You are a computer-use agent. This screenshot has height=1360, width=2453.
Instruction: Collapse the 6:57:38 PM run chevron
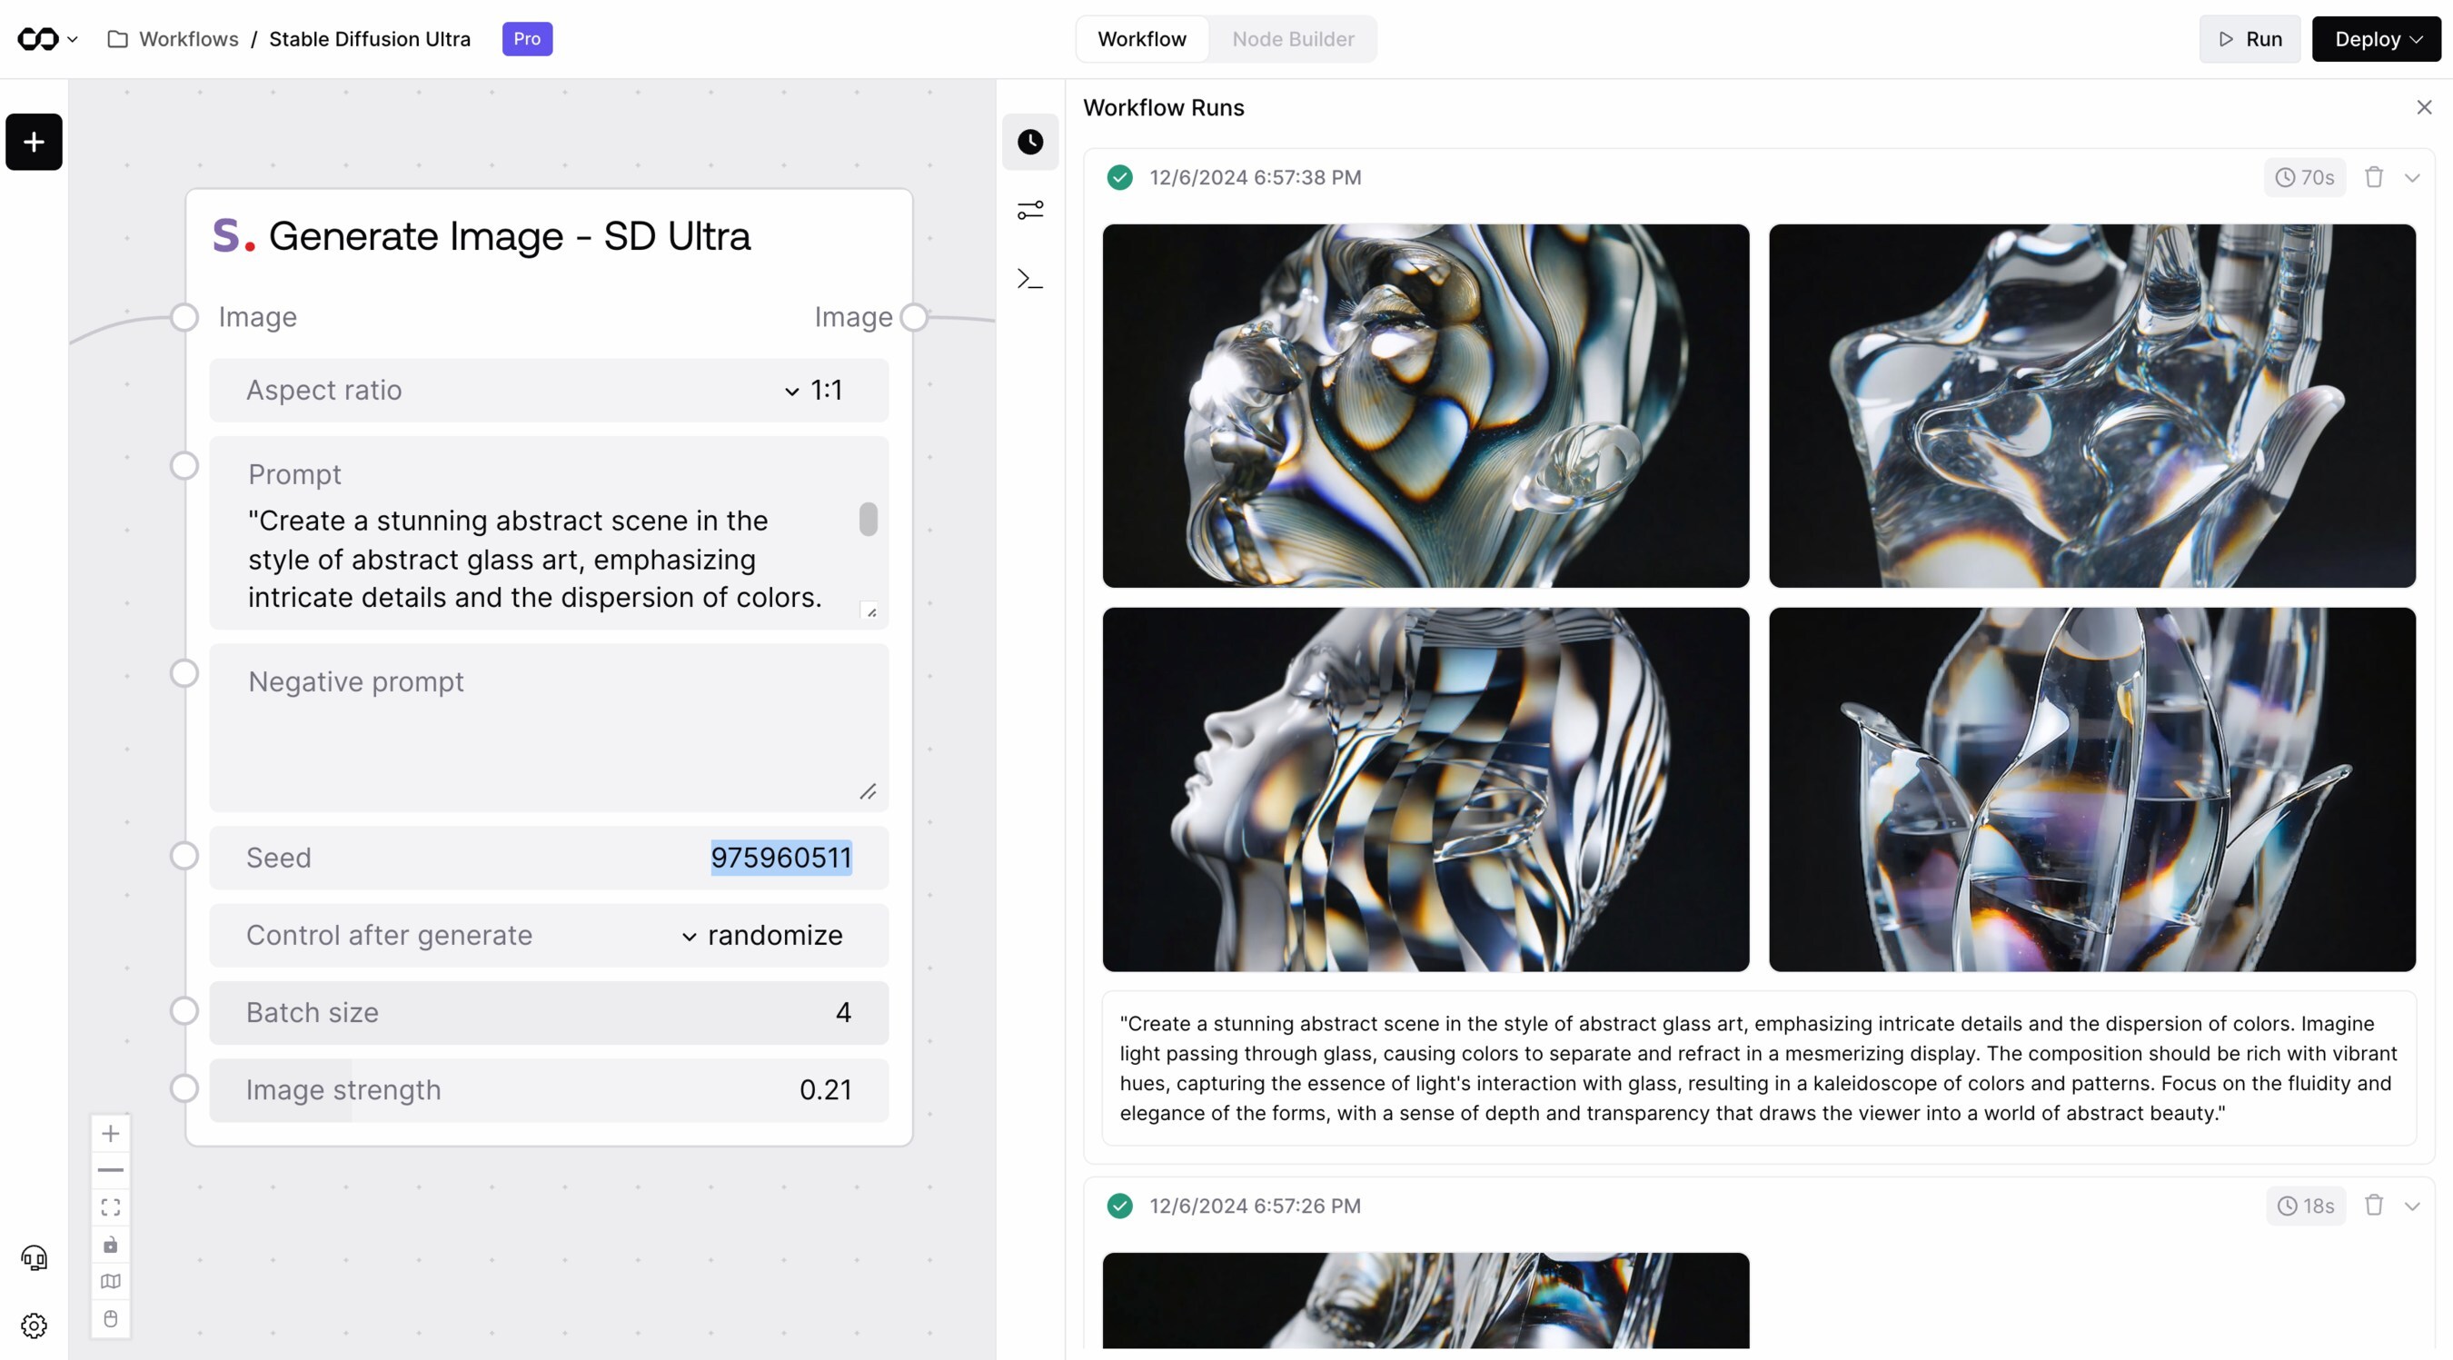[x=2412, y=177]
